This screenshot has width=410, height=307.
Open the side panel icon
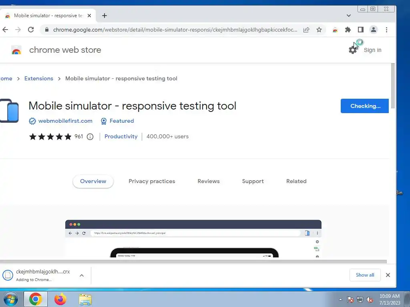[x=361, y=30]
